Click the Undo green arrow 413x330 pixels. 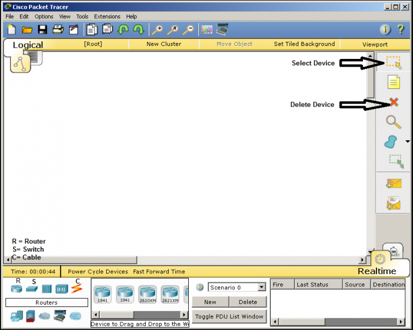[123, 29]
